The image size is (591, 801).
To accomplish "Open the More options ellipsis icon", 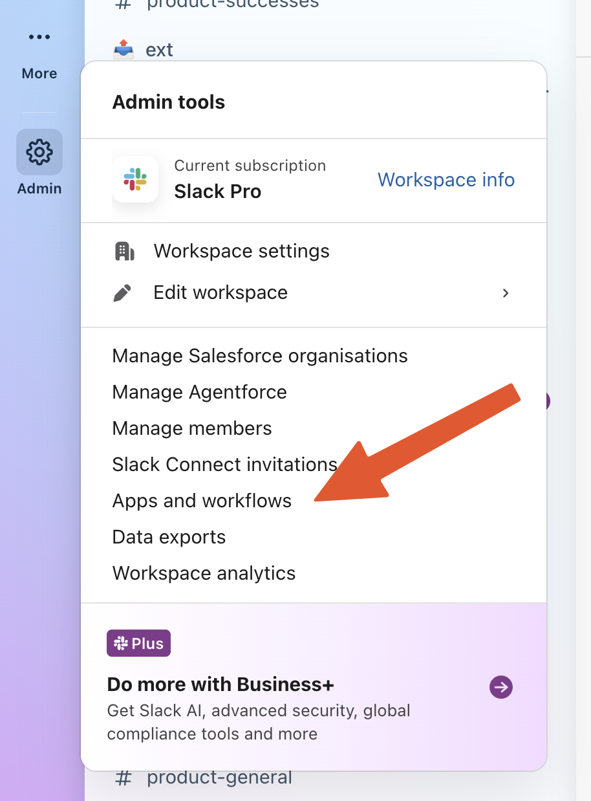I will [x=39, y=38].
